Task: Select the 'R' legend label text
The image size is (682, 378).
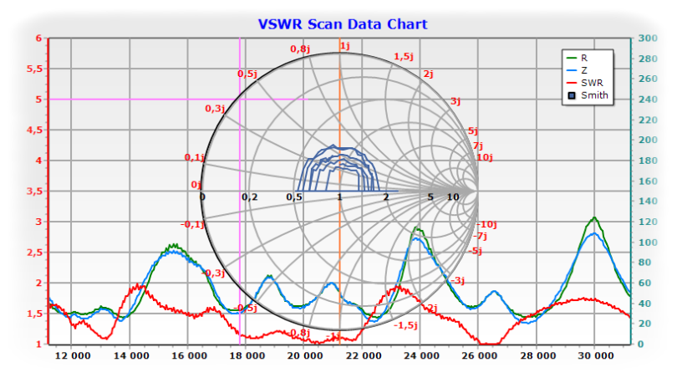Action: pyautogui.click(x=584, y=58)
